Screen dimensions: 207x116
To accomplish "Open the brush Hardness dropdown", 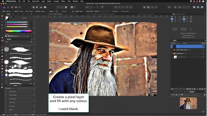I will click(x=46, y=11).
